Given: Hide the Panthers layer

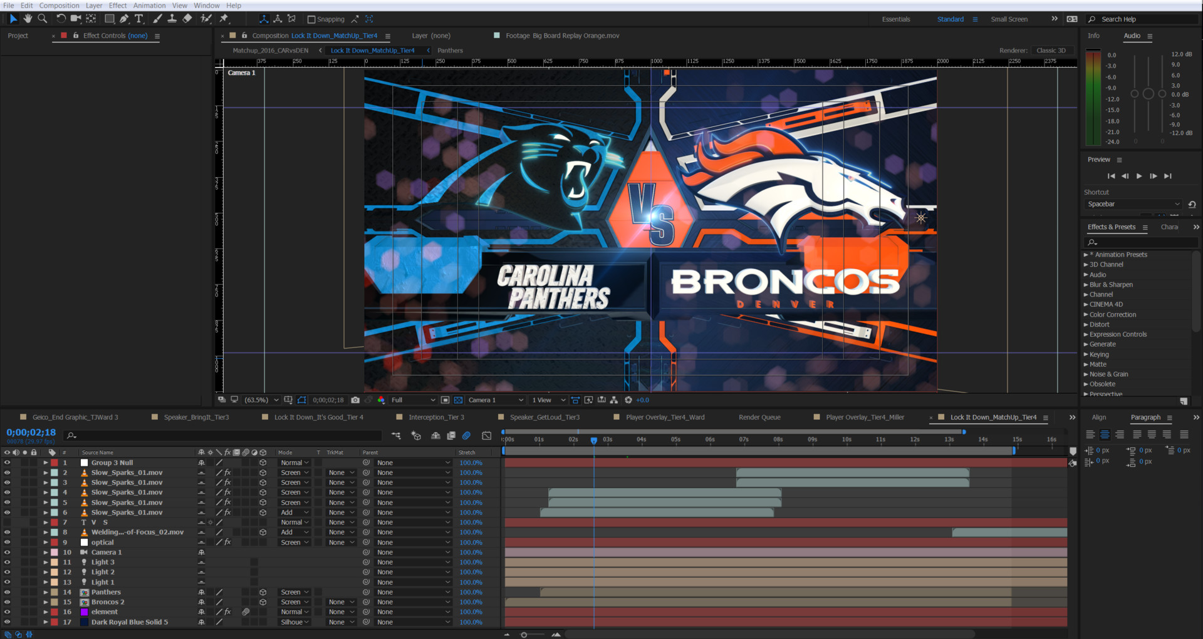Looking at the screenshot, I should (7, 592).
